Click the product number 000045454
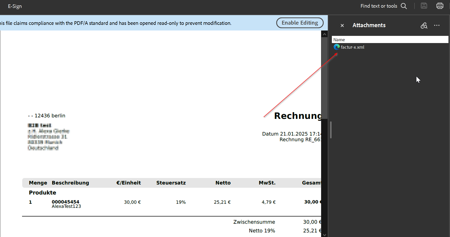 (x=65, y=202)
